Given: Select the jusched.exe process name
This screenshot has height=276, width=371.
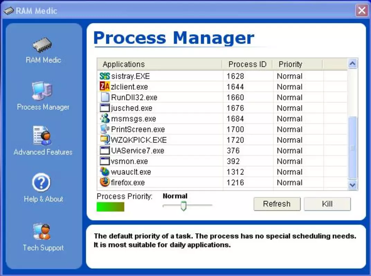Looking at the screenshot, I should [x=132, y=108].
